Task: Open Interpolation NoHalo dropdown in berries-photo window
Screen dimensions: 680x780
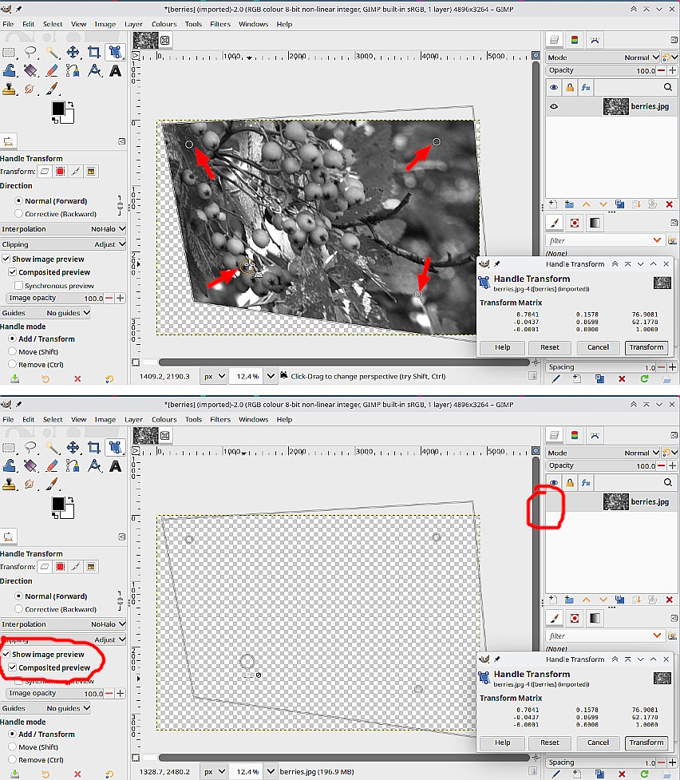Action: pos(63,229)
